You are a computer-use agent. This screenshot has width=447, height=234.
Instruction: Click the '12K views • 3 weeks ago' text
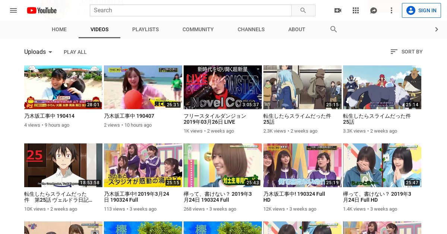290,209
